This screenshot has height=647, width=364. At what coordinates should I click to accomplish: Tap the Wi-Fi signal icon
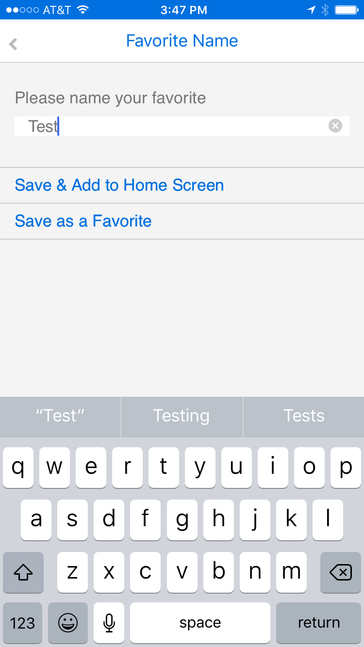coord(83,10)
